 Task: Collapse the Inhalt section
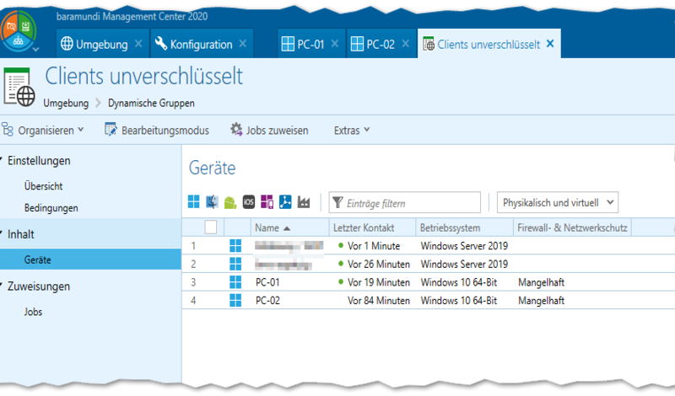pyautogui.click(x=2, y=233)
